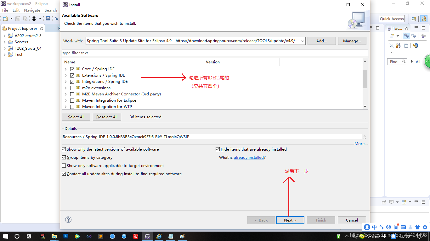The width and height of the screenshot is (430, 241).
Task: Open the Search menu
Action: click(x=51, y=10)
